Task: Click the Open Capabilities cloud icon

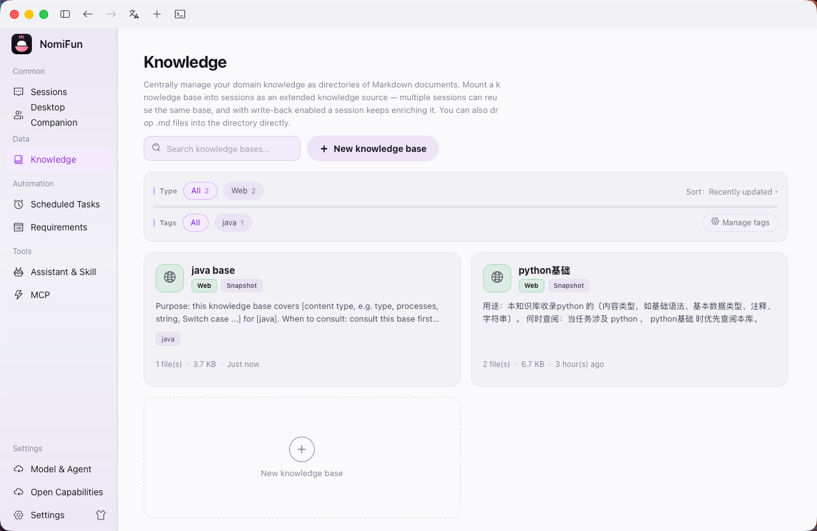Action: (19, 492)
